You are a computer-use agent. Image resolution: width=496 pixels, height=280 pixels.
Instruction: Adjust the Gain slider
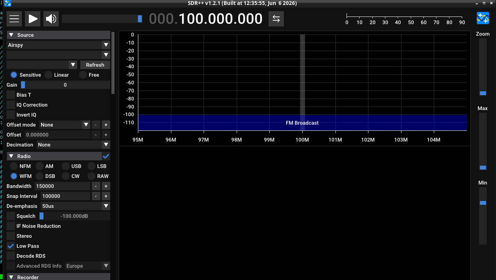point(65,85)
